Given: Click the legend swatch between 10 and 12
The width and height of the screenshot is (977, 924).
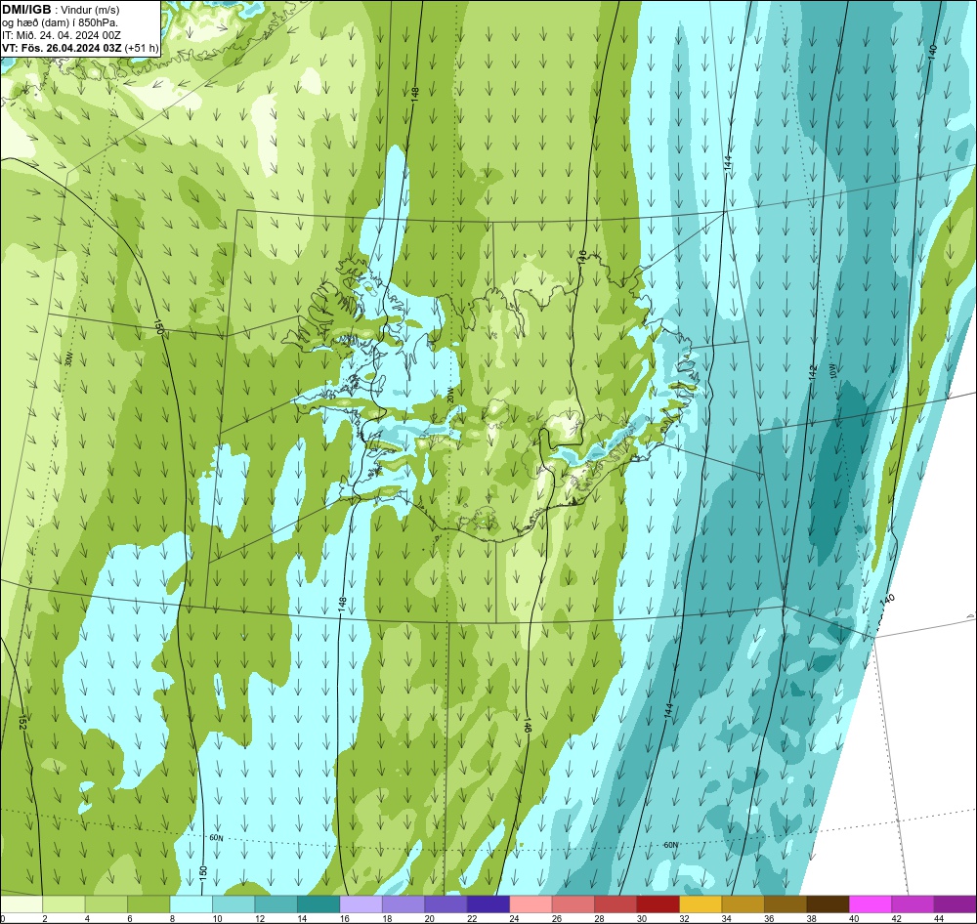Looking at the screenshot, I should coord(234,904).
